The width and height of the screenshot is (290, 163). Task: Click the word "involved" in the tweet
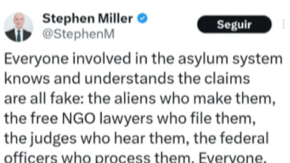point(102,58)
